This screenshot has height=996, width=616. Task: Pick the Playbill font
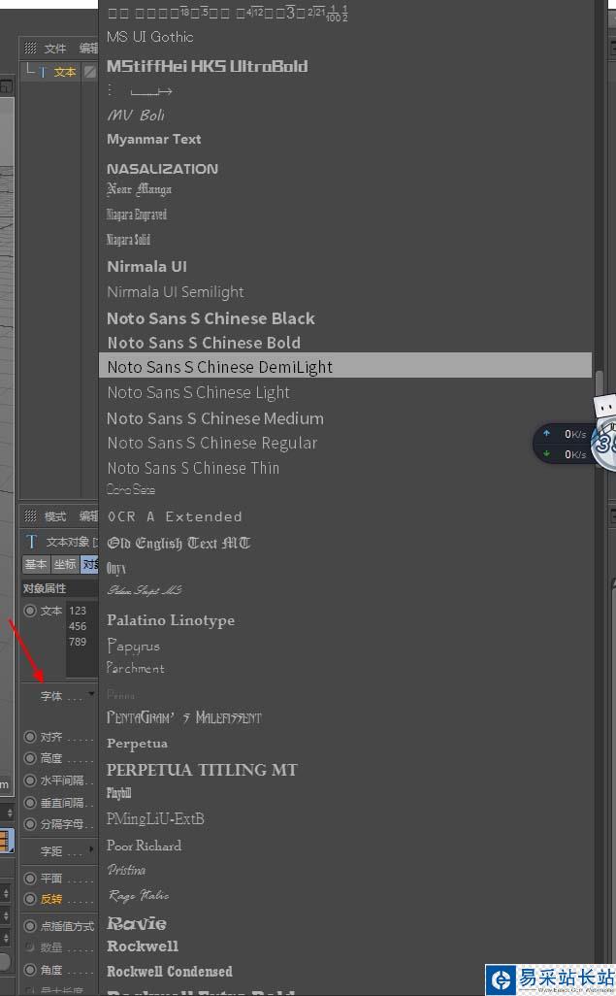tap(118, 793)
